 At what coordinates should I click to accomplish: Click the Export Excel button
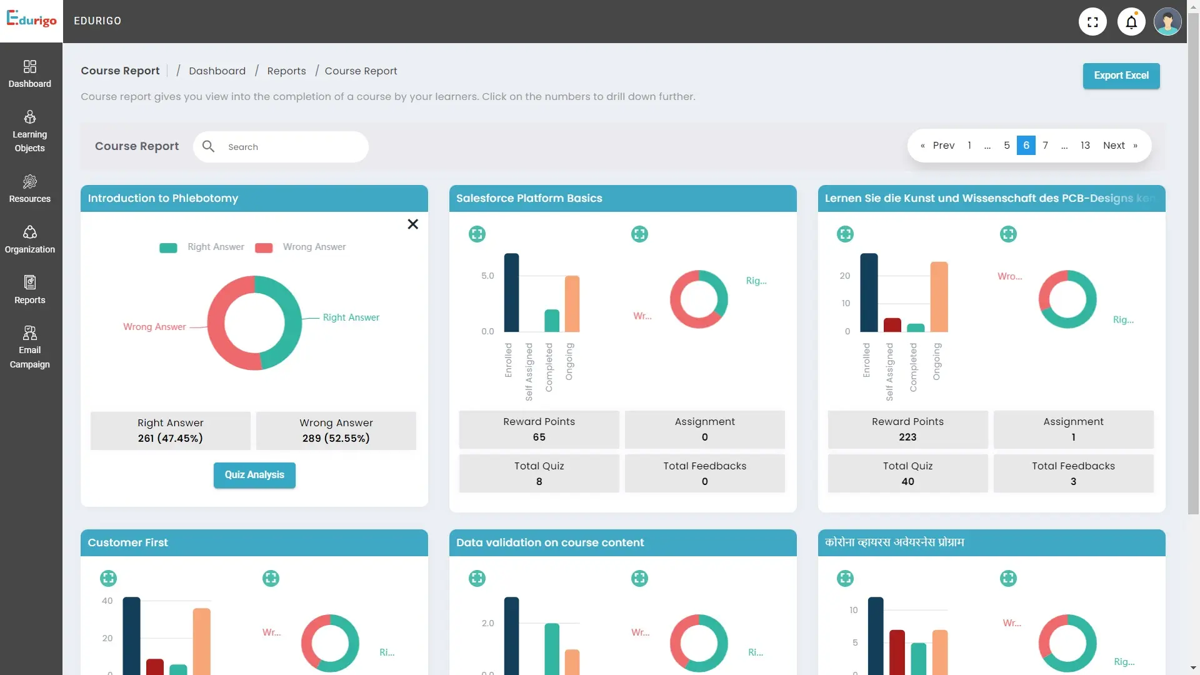point(1121,76)
